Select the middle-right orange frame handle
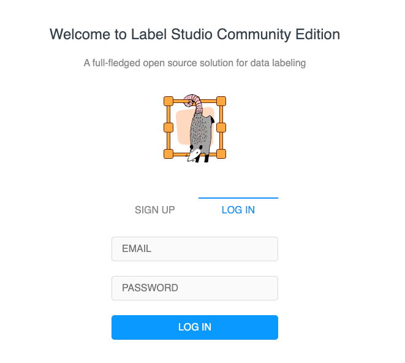Image resolution: width=405 pixels, height=363 pixels. click(x=221, y=128)
